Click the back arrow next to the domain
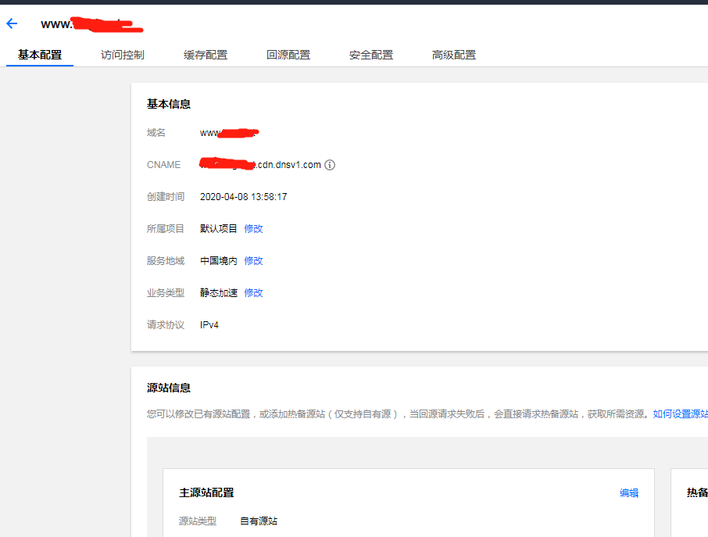The height and width of the screenshot is (537, 708). click(x=12, y=23)
